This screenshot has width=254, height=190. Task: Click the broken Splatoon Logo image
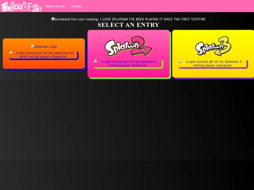pyautogui.click(x=44, y=46)
